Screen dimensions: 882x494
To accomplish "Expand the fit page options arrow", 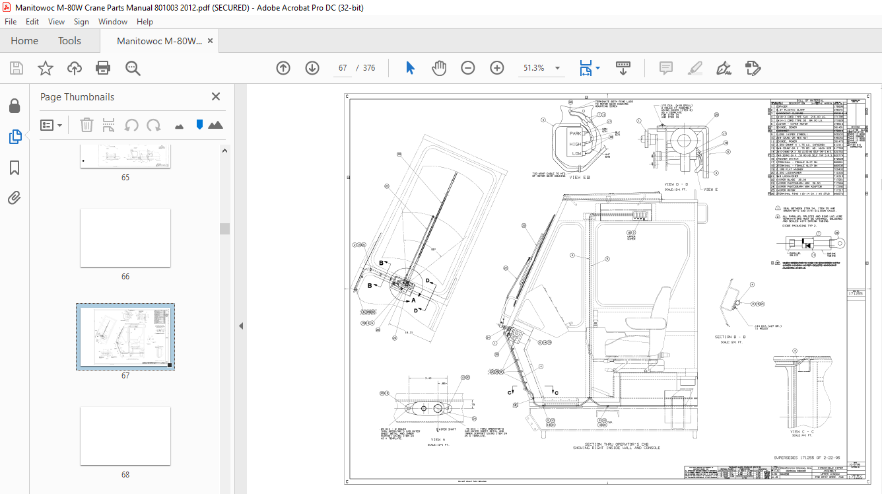I will [597, 68].
